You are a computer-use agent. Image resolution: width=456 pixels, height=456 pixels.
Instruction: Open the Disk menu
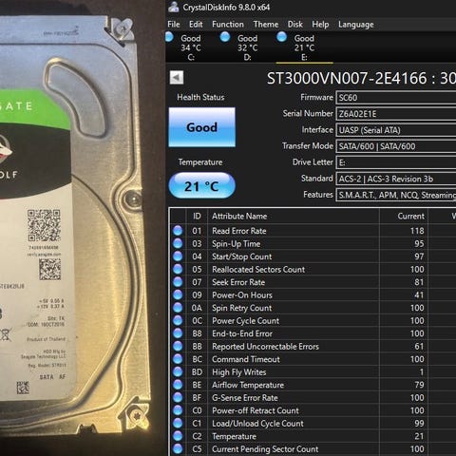pos(294,25)
